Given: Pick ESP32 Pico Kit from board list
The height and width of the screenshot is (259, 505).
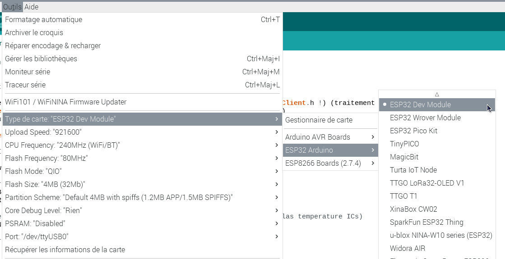Looking at the screenshot, I should [413, 131].
